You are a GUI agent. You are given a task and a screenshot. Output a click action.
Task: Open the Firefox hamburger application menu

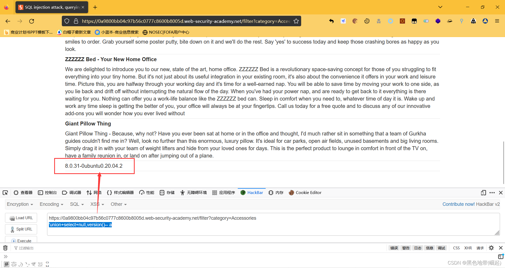(x=497, y=21)
